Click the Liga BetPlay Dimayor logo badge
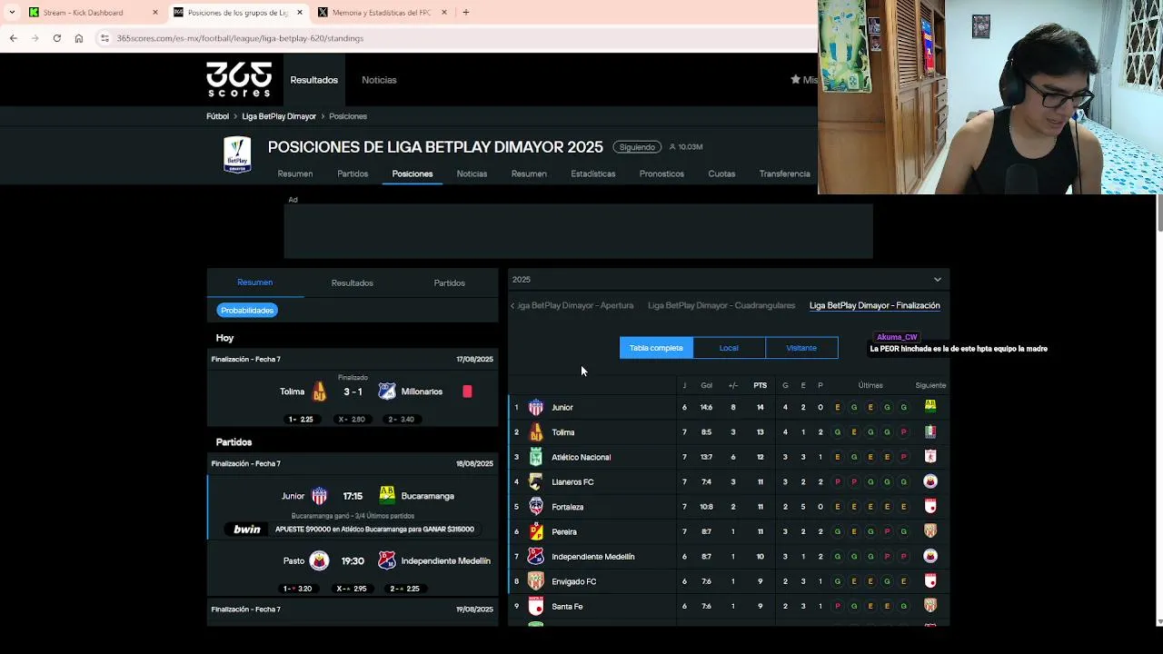Viewport: 1163px width, 654px height. click(x=237, y=154)
